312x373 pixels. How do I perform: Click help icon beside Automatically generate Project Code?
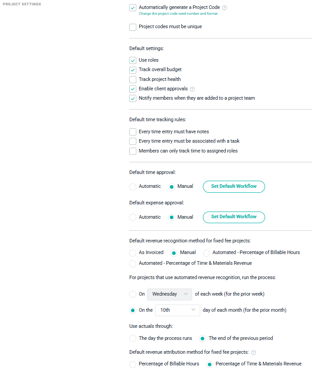[x=225, y=8]
